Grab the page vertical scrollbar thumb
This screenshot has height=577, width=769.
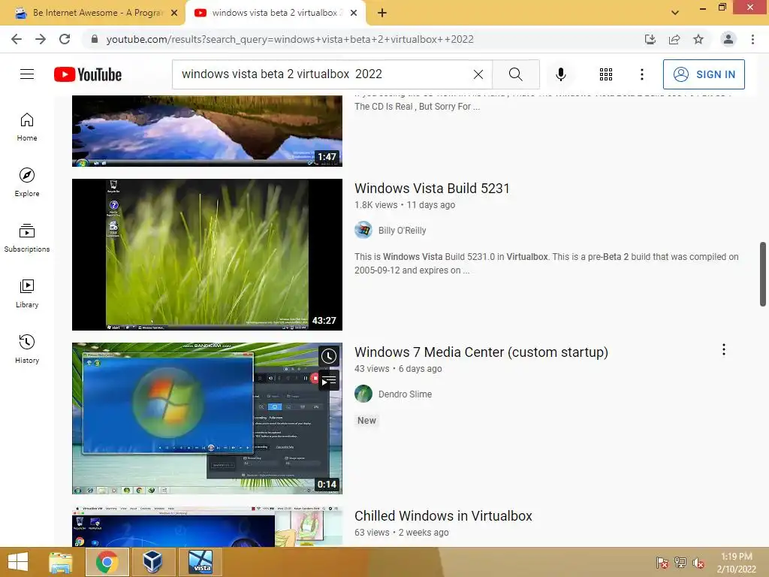[x=763, y=274]
